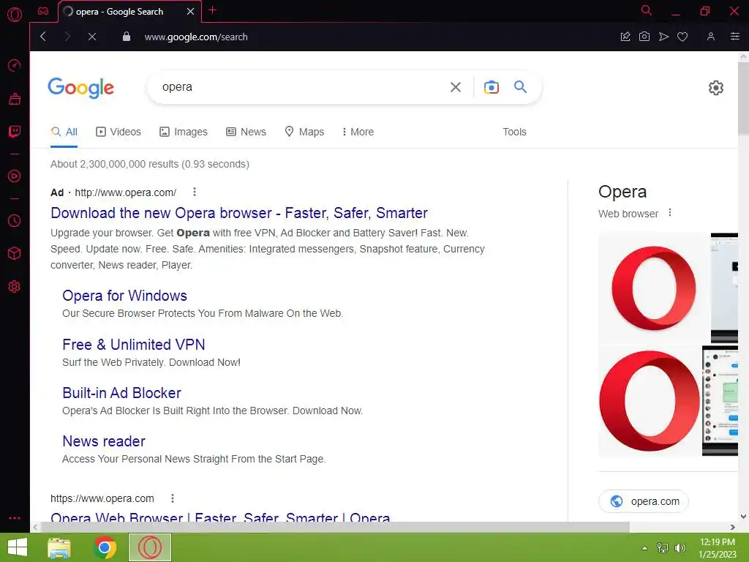Screen dimensions: 749x562
Task: Expand the More search filters menu
Action: tap(358, 132)
